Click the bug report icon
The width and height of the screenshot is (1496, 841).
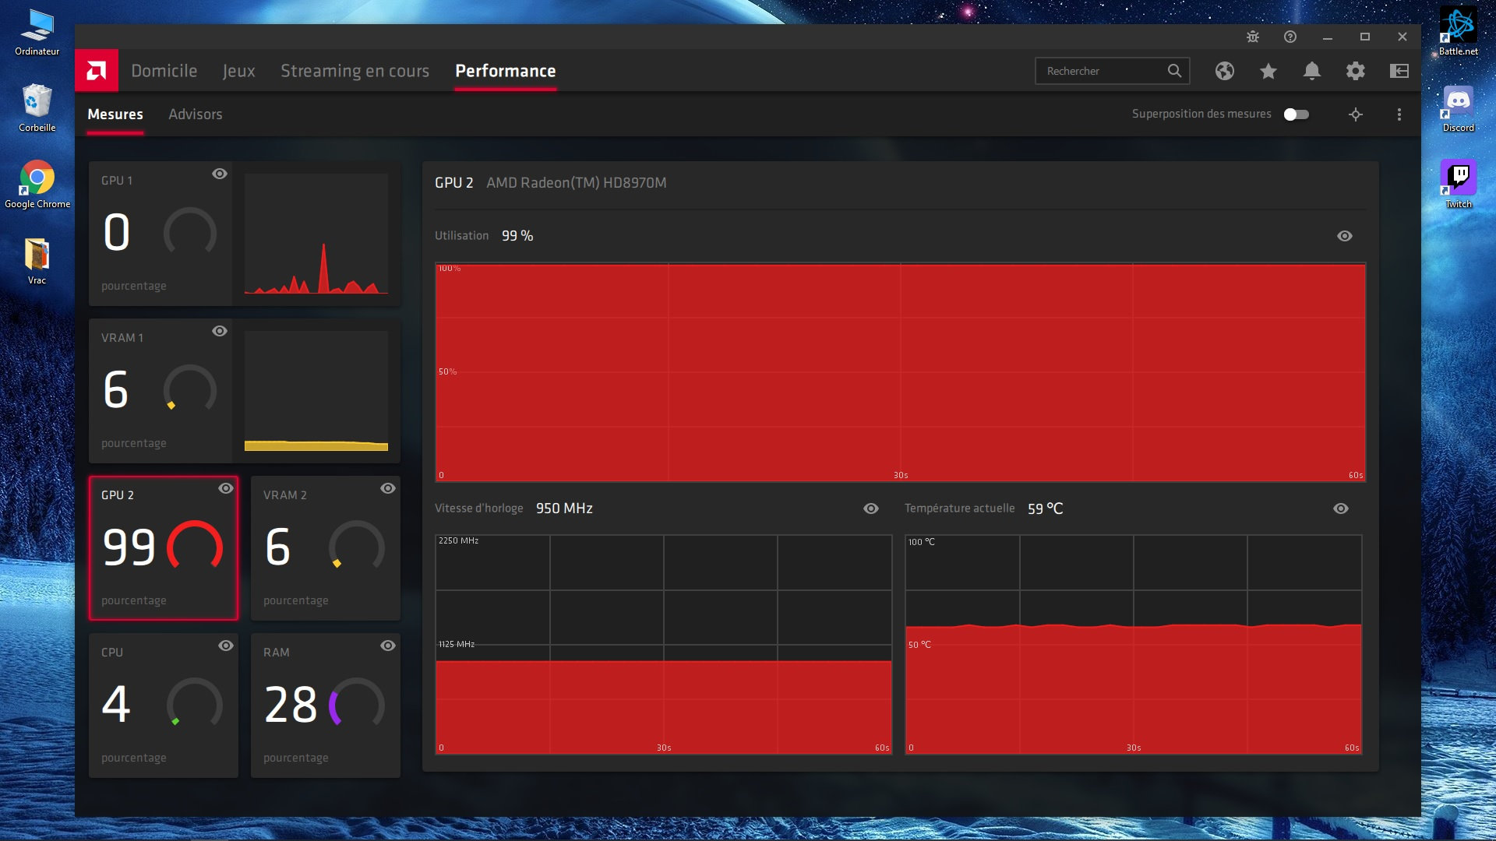(1252, 37)
